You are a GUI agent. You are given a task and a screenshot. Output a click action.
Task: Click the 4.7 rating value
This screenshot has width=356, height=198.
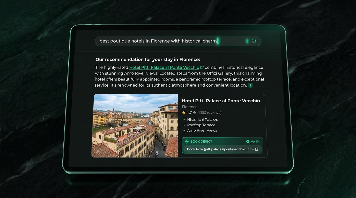pyautogui.click(x=189, y=112)
